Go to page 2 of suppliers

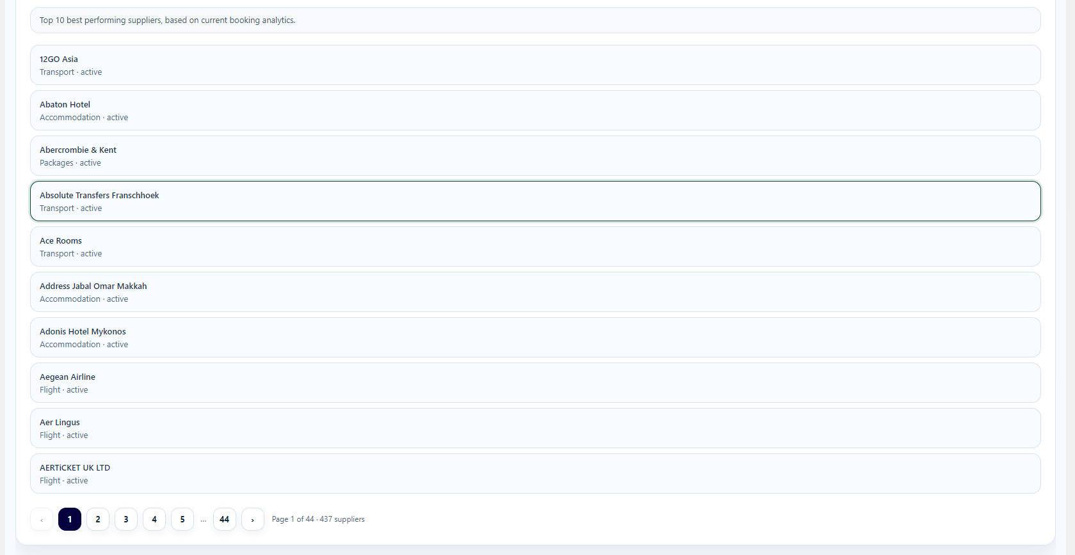tap(98, 519)
